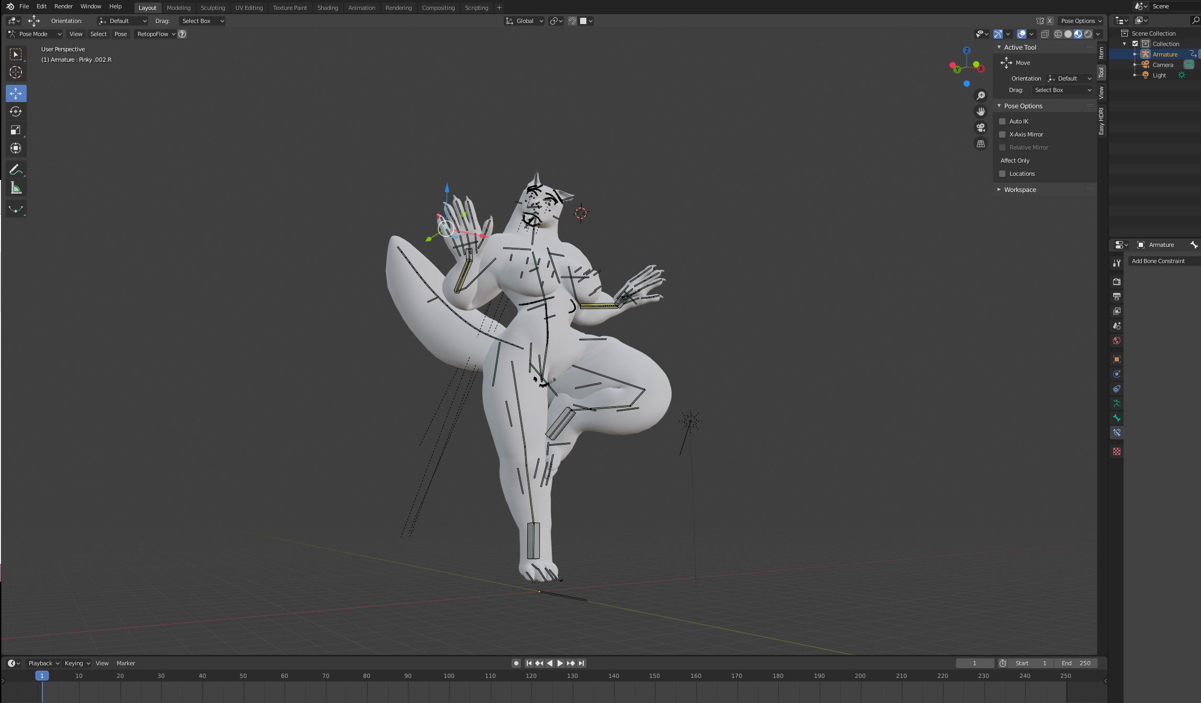This screenshot has width=1201, height=703.
Task: Toggle the X-Axis Mirror checkbox
Action: pos(1002,134)
